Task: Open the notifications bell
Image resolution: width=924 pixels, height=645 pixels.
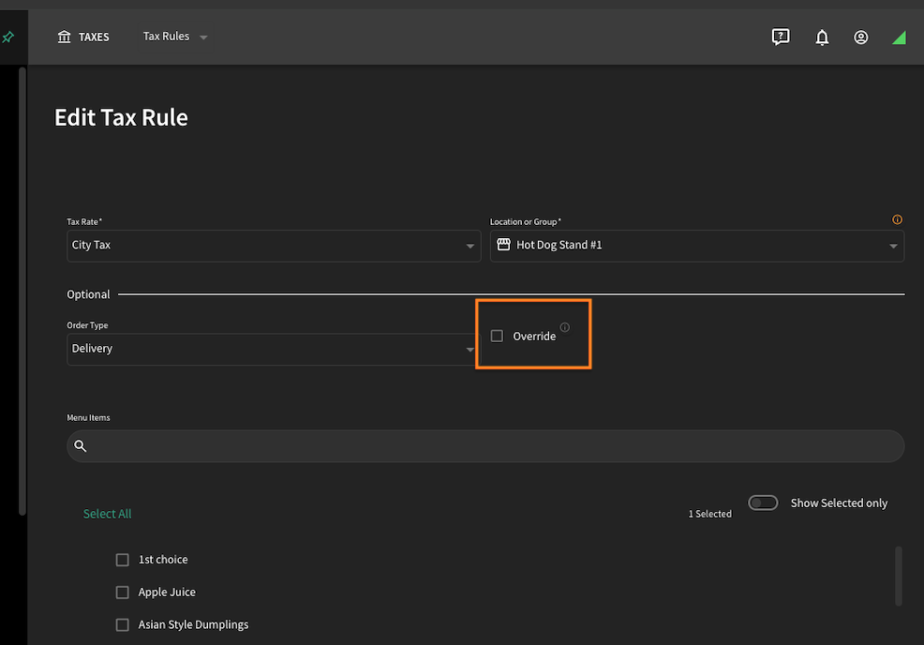Action: coord(822,37)
